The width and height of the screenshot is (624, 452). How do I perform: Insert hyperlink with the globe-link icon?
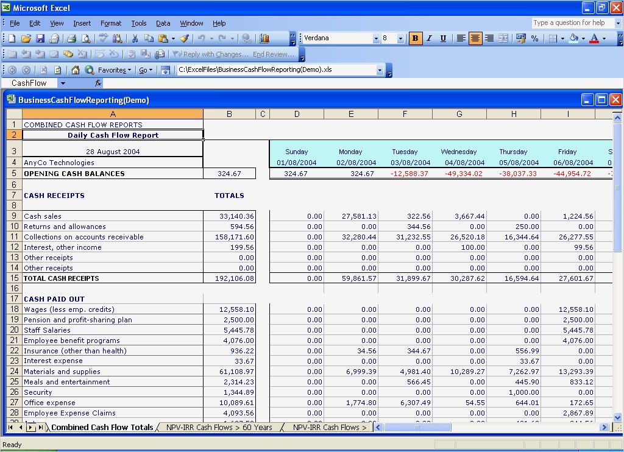coord(247,38)
